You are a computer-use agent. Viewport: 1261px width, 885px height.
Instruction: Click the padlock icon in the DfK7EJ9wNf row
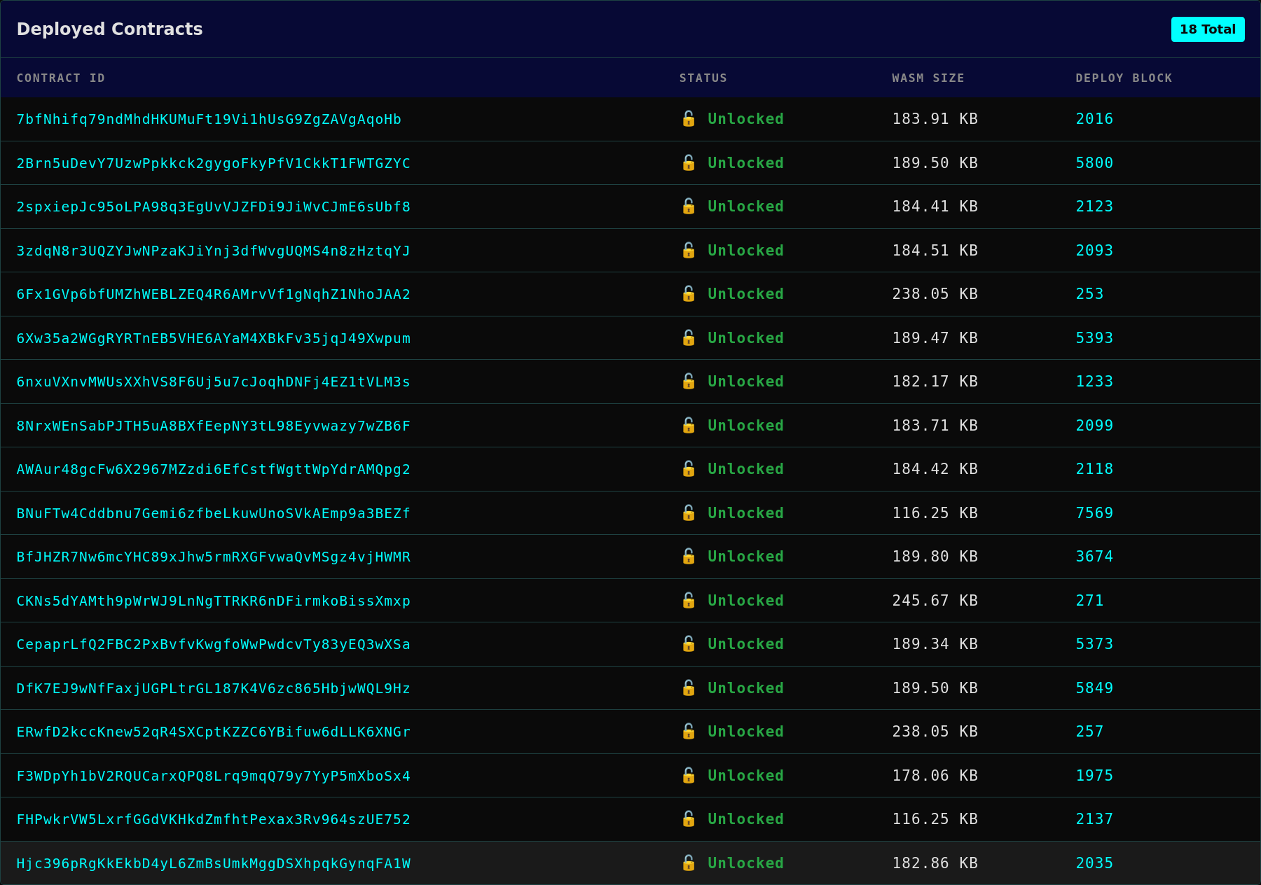coord(689,688)
